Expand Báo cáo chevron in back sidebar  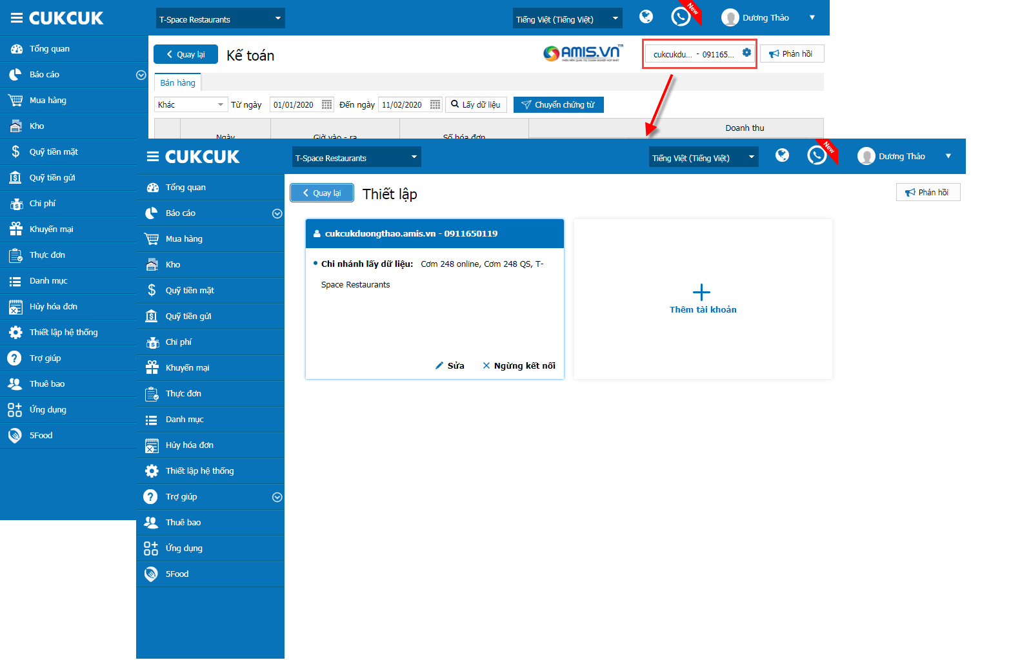point(141,75)
